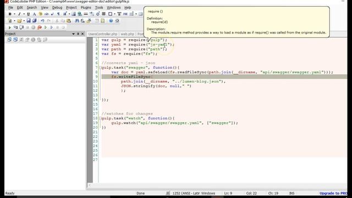This screenshot has width=352, height=198.
Task: Click the 1252 ANSI encoding status entry
Action: tap(194, 193)
